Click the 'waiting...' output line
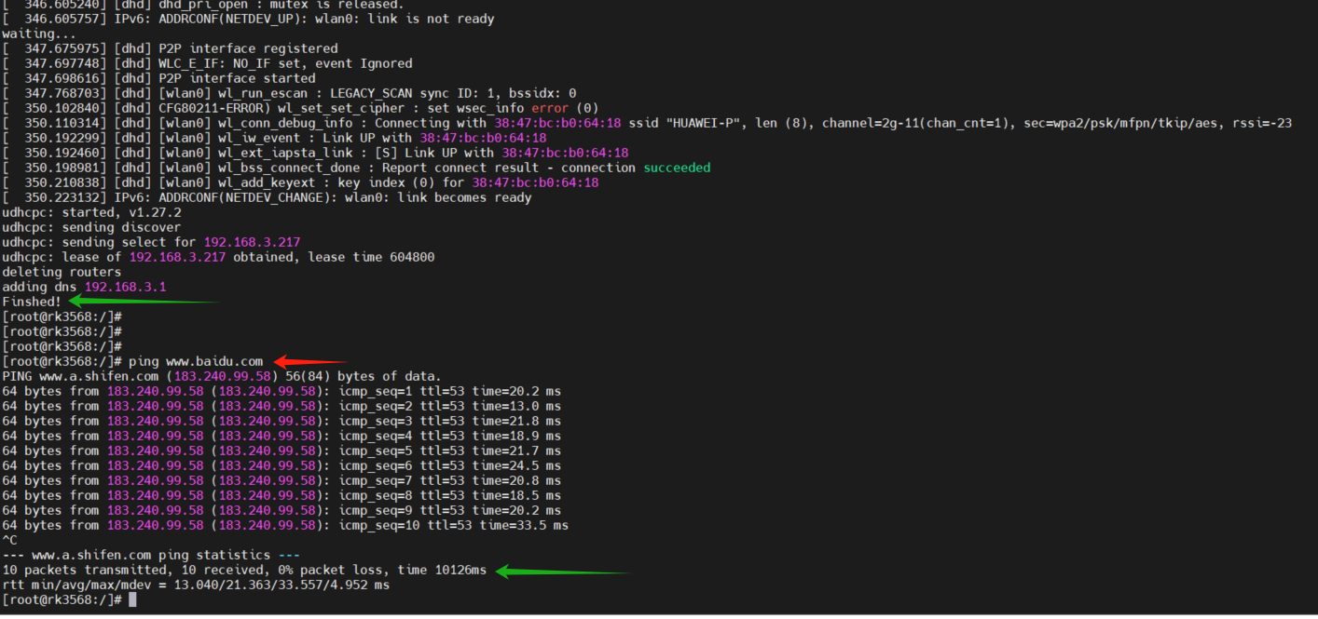The height and width of the screenshot is (619, 1318). point(39,34)
